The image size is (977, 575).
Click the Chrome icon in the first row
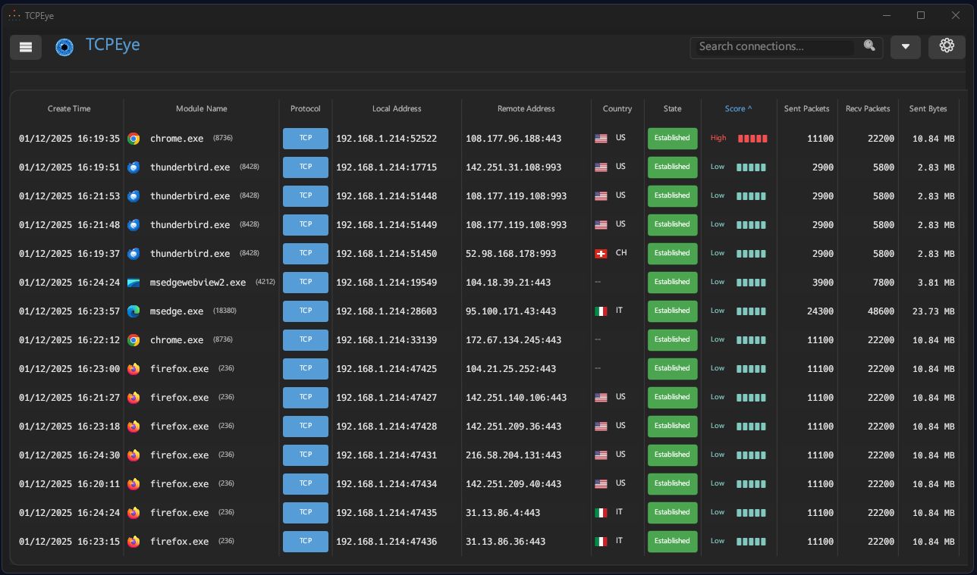pyautogui.click(x=134, y=139)
